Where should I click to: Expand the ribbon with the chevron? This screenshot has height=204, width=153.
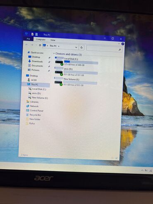(119, 43)
